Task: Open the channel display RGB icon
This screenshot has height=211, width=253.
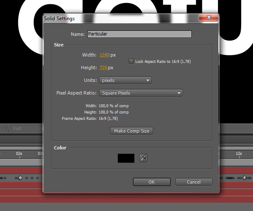Action: 5,129
